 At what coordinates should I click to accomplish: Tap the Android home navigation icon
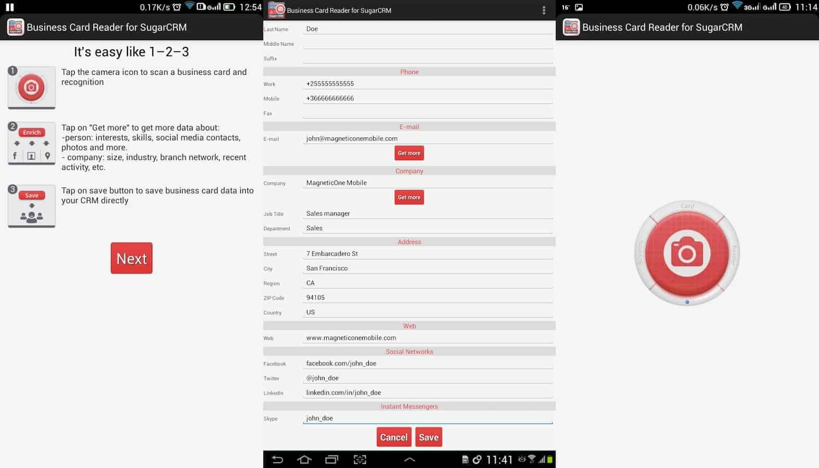pos(304,459)
